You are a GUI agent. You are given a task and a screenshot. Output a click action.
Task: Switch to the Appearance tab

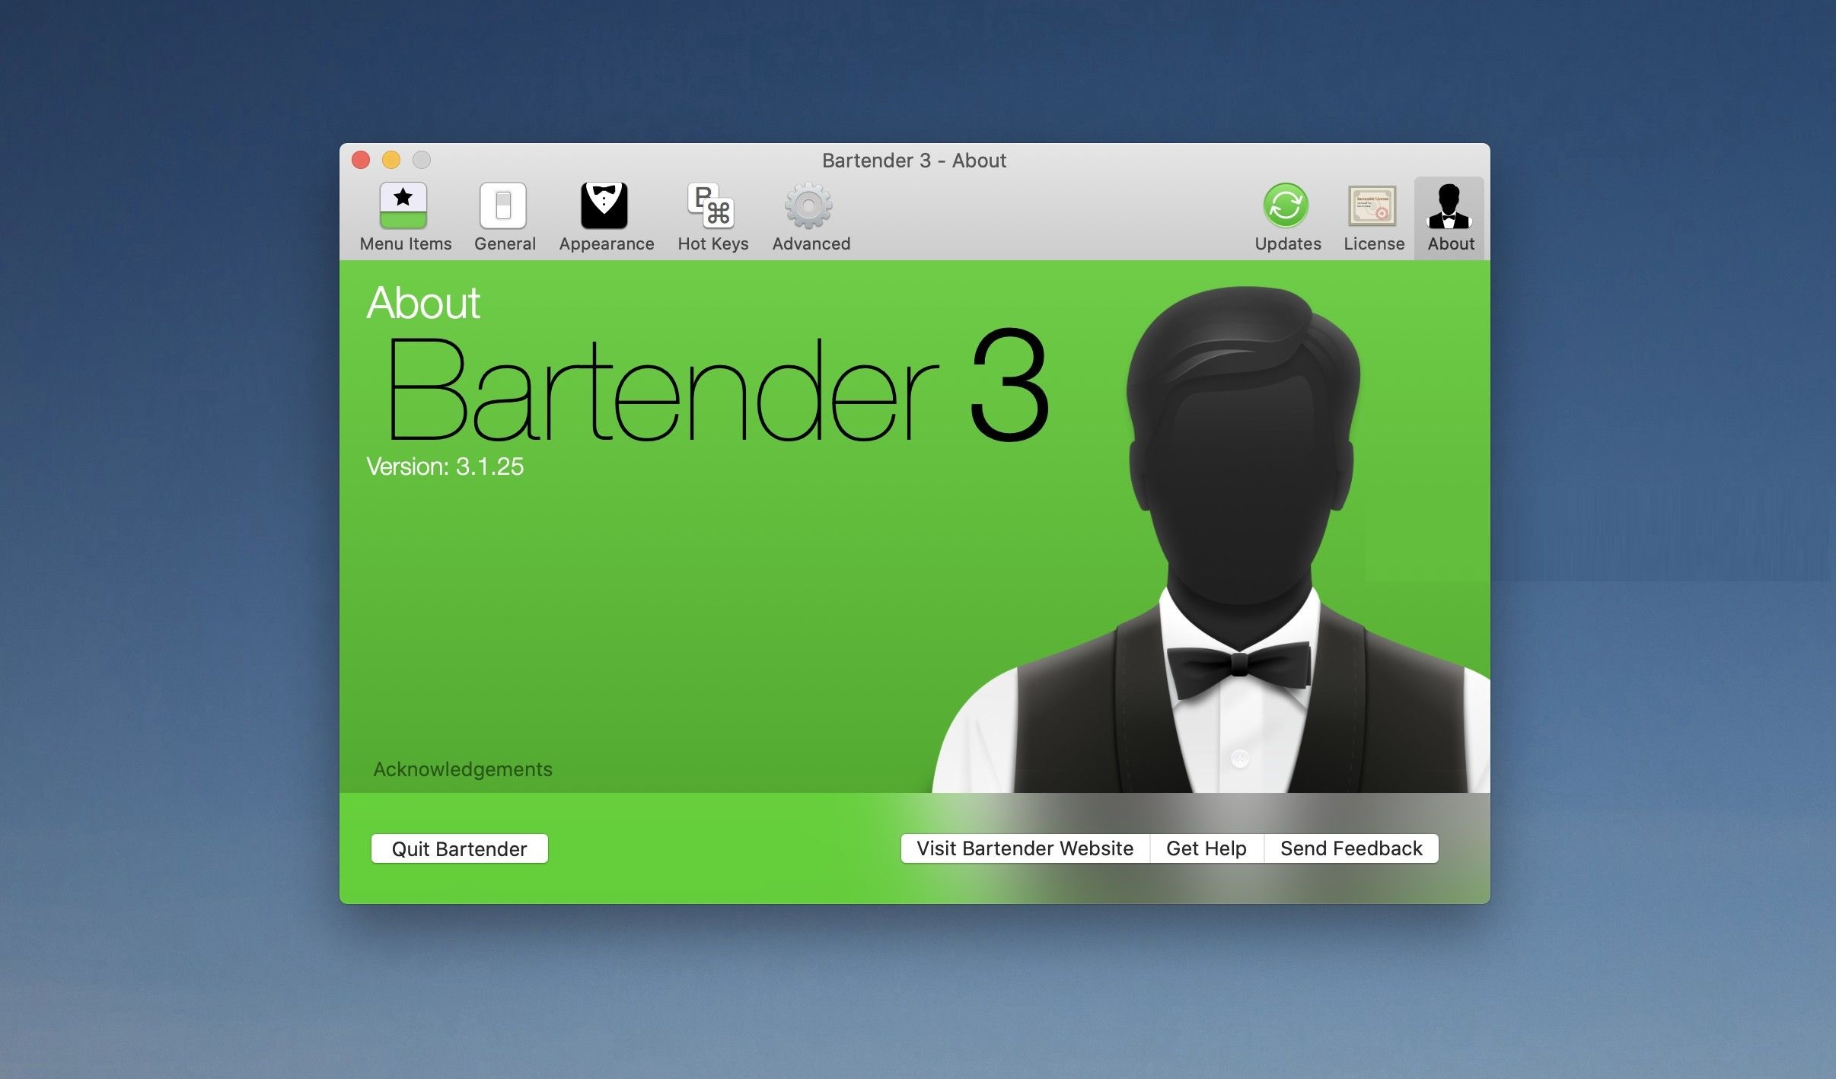click(607, 216)
